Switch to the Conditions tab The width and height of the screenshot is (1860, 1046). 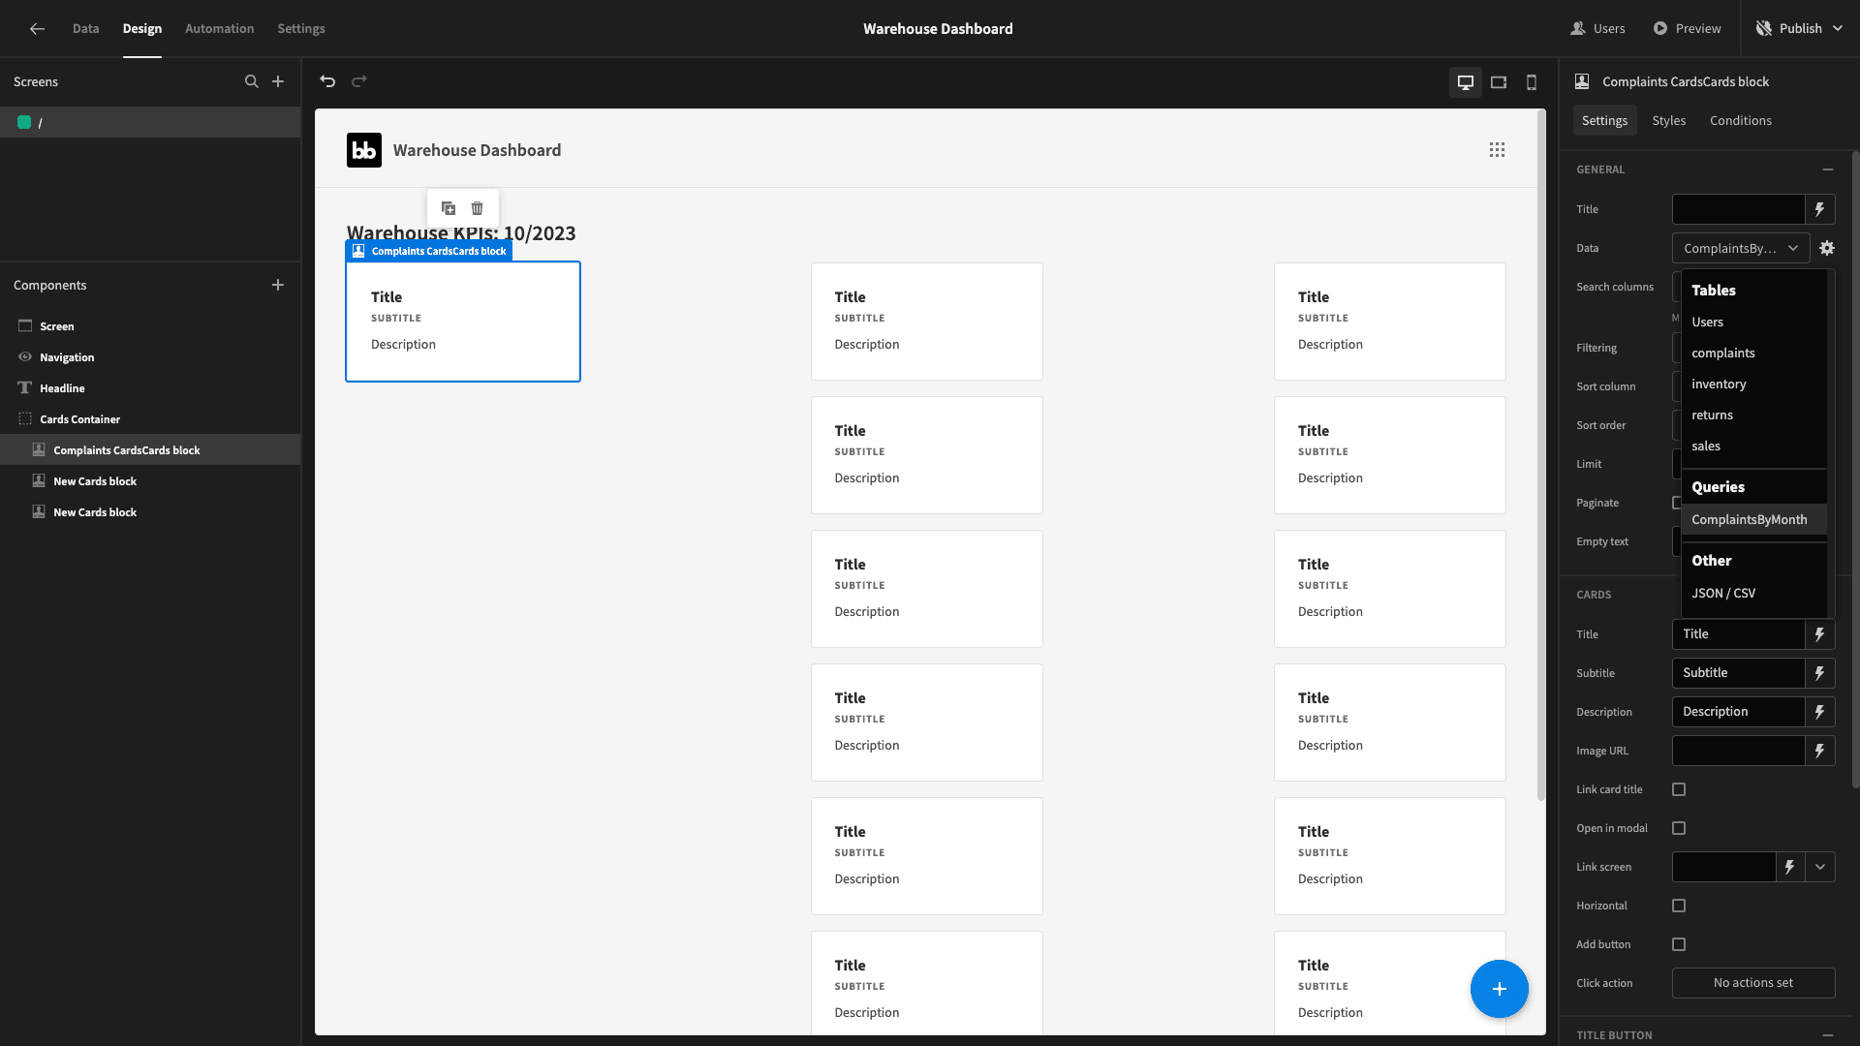[x=1741, y=121]
